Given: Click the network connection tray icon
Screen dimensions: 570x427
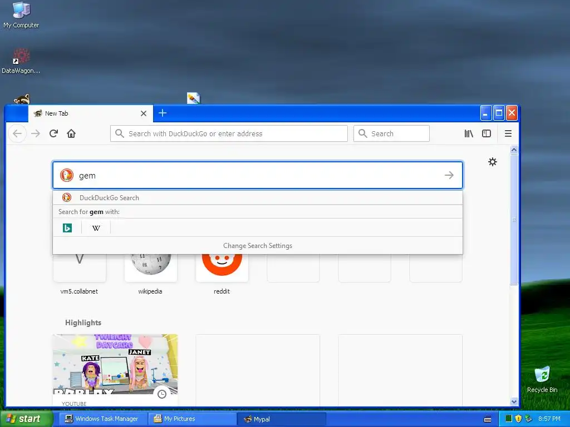Looking at the screenshot, I should click(x=529, y=419).
